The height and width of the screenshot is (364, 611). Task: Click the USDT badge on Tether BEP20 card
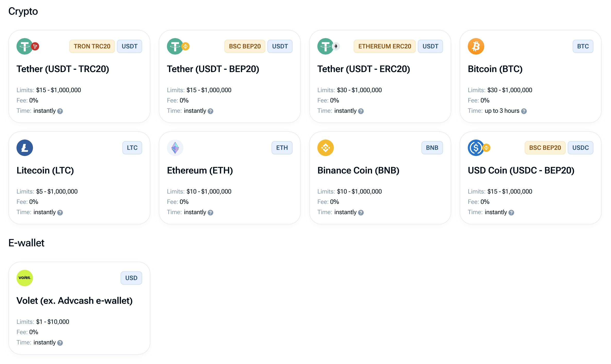280,46
